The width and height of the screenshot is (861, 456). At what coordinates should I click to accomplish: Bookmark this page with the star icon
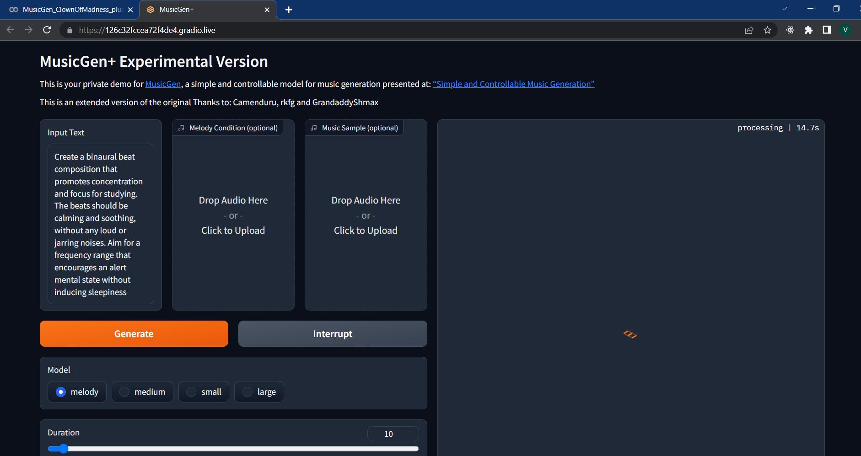coord(767,30)
